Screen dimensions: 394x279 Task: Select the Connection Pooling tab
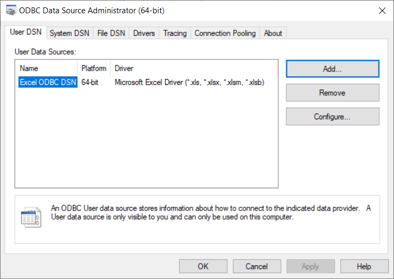[x=225, y=33]
